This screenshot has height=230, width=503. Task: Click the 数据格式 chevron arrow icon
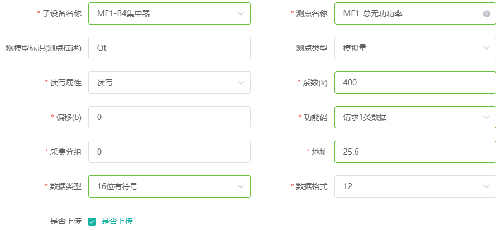click(486, 186)
